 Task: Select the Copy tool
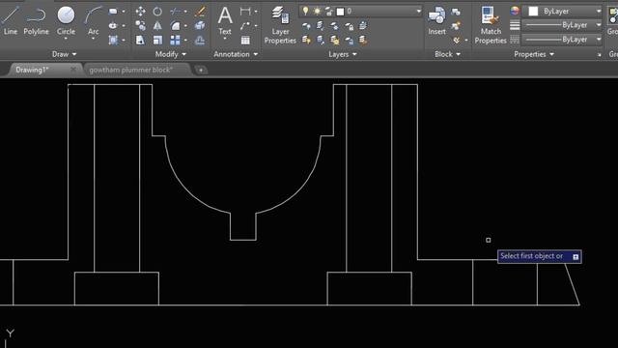tap(140, 26)
